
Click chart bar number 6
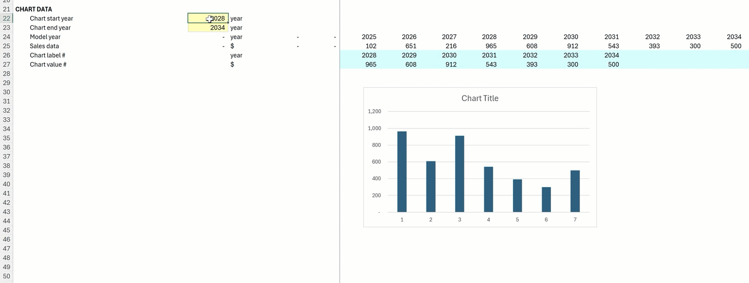pyautogui.click(x=546, y=200)
